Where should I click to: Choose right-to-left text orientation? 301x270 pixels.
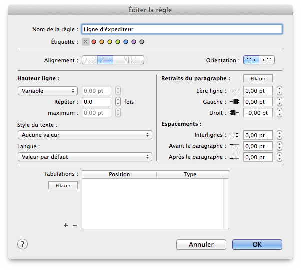pos(267,60)
